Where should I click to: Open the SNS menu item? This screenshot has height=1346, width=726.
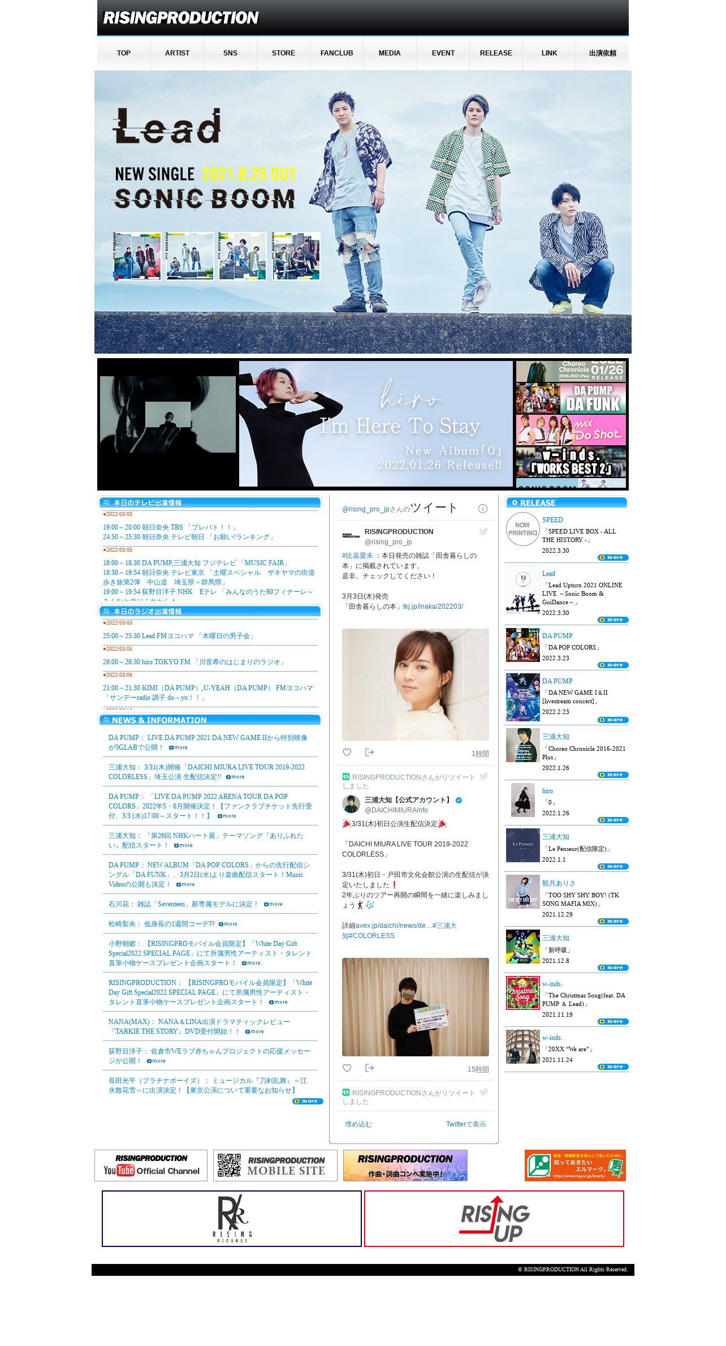pos(230,53)
